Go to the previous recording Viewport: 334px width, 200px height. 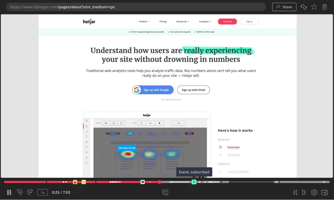point(295,192)
